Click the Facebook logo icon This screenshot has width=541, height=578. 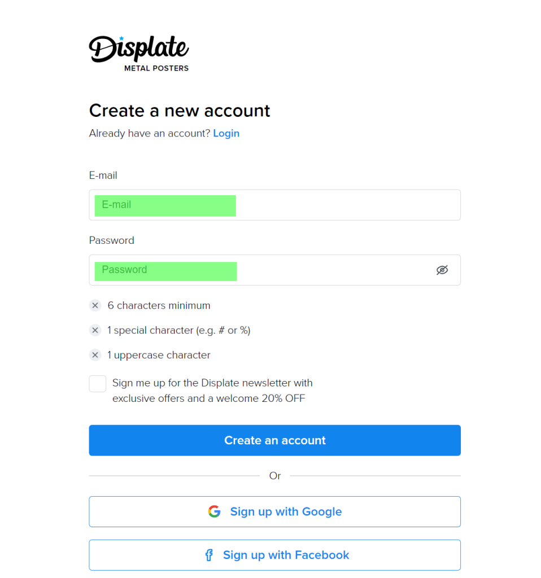[x=209, y=555]
